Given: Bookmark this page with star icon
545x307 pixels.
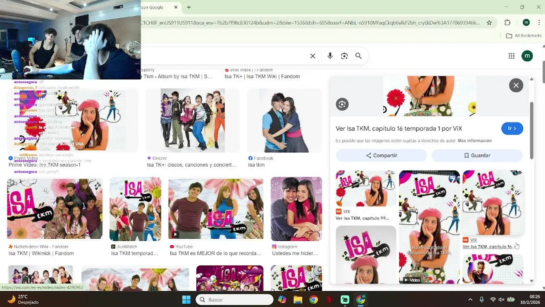Looking at the screenshot, I should click(x=489, y=23).
